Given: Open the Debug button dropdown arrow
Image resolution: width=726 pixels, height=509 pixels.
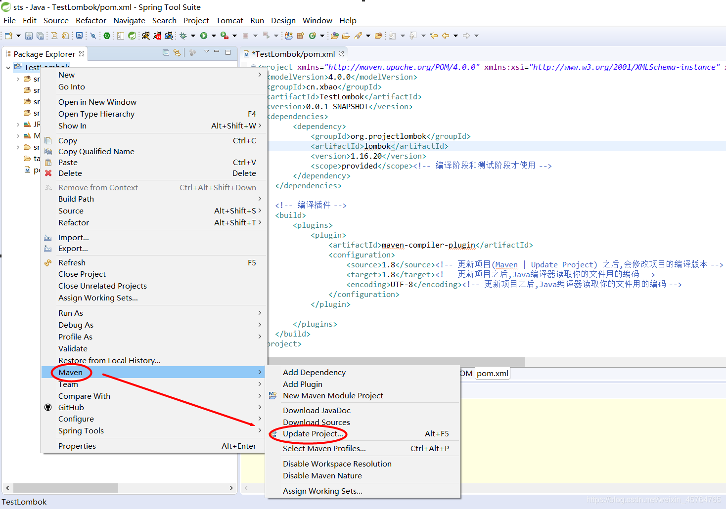Looking at the screenshot, I should point(193,35).
